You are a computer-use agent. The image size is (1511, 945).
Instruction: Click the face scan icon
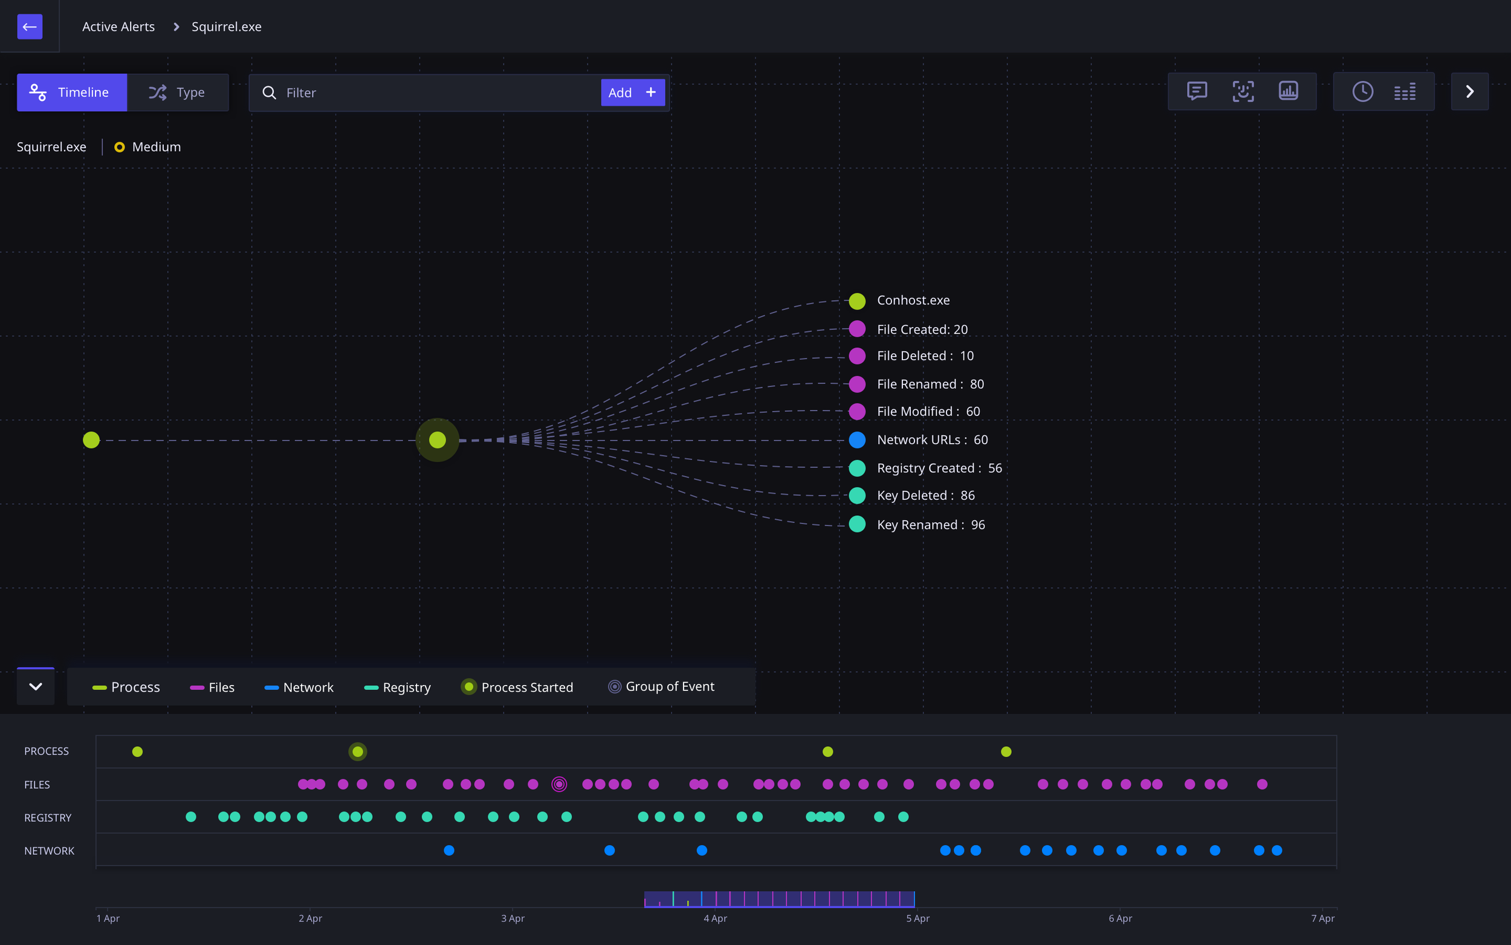click(x=1243, y=92)
